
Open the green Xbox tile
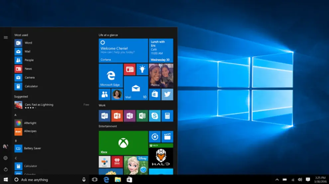pyautogui.click(x=123, y=143)
